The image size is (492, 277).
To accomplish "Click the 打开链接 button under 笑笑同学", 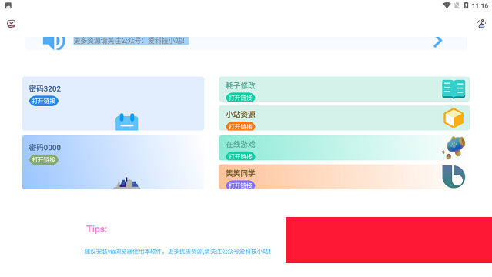I will 241,185.
